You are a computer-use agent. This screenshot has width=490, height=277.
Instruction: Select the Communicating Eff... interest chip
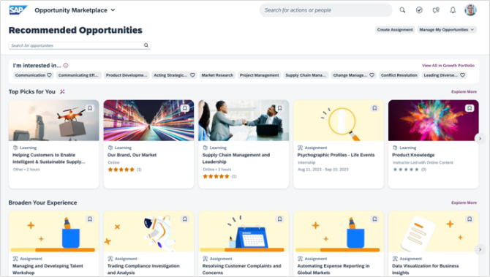(78, 75)
